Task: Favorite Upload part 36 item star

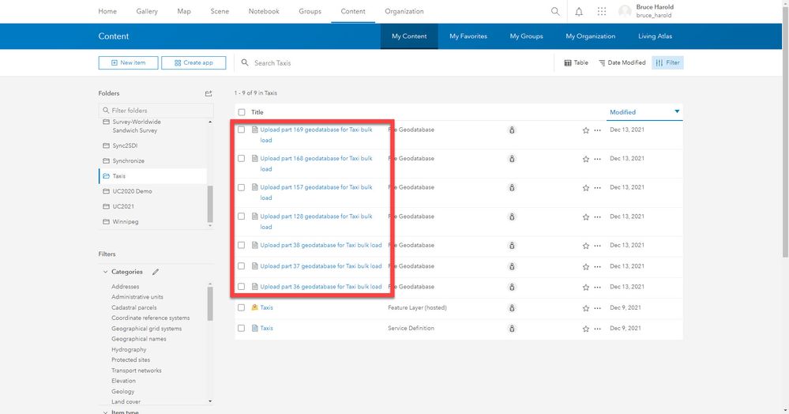Action: pyautogui.click(x=586, y=288)
